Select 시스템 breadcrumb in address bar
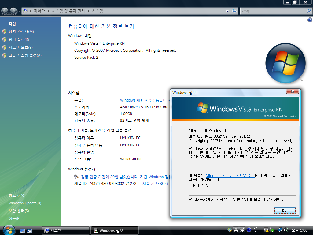 (98, 11)
